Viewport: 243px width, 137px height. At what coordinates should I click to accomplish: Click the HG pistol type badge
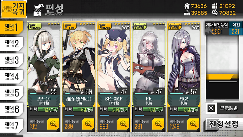coord(70,26)
